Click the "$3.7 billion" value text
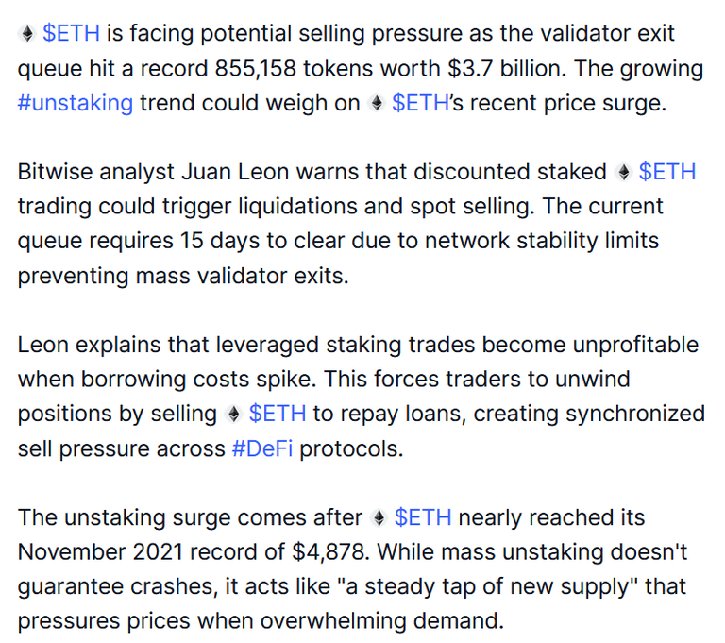 [507, 69]
